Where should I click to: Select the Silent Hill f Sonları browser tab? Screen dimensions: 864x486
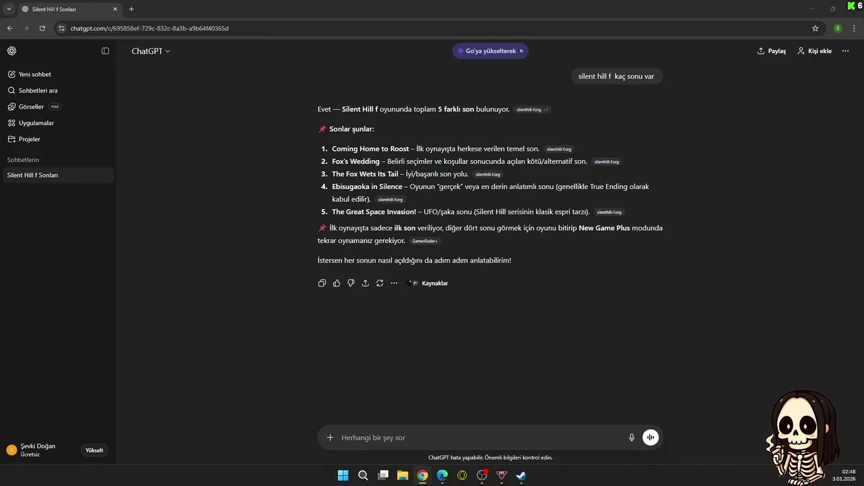coord(70,9)
